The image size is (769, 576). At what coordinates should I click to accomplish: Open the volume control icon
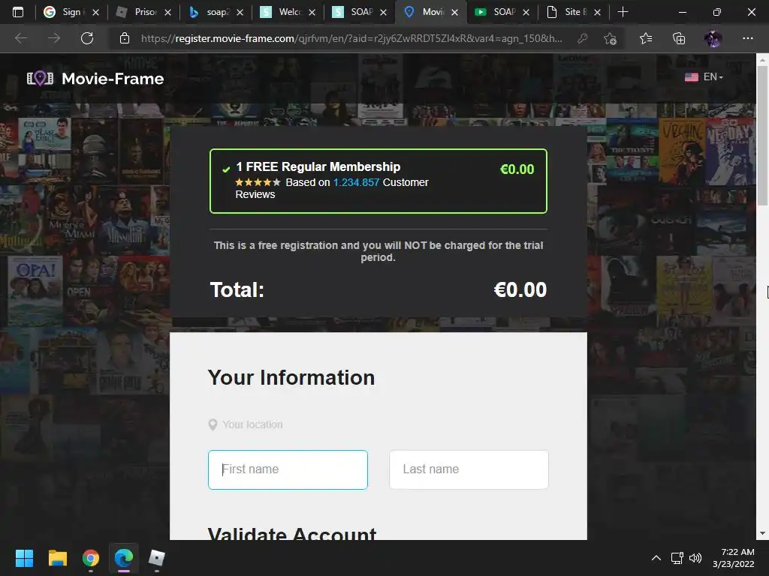pyautogui.click(x=695, y=558)
